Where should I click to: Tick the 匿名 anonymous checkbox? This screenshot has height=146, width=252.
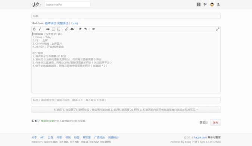tap(206, 123)
